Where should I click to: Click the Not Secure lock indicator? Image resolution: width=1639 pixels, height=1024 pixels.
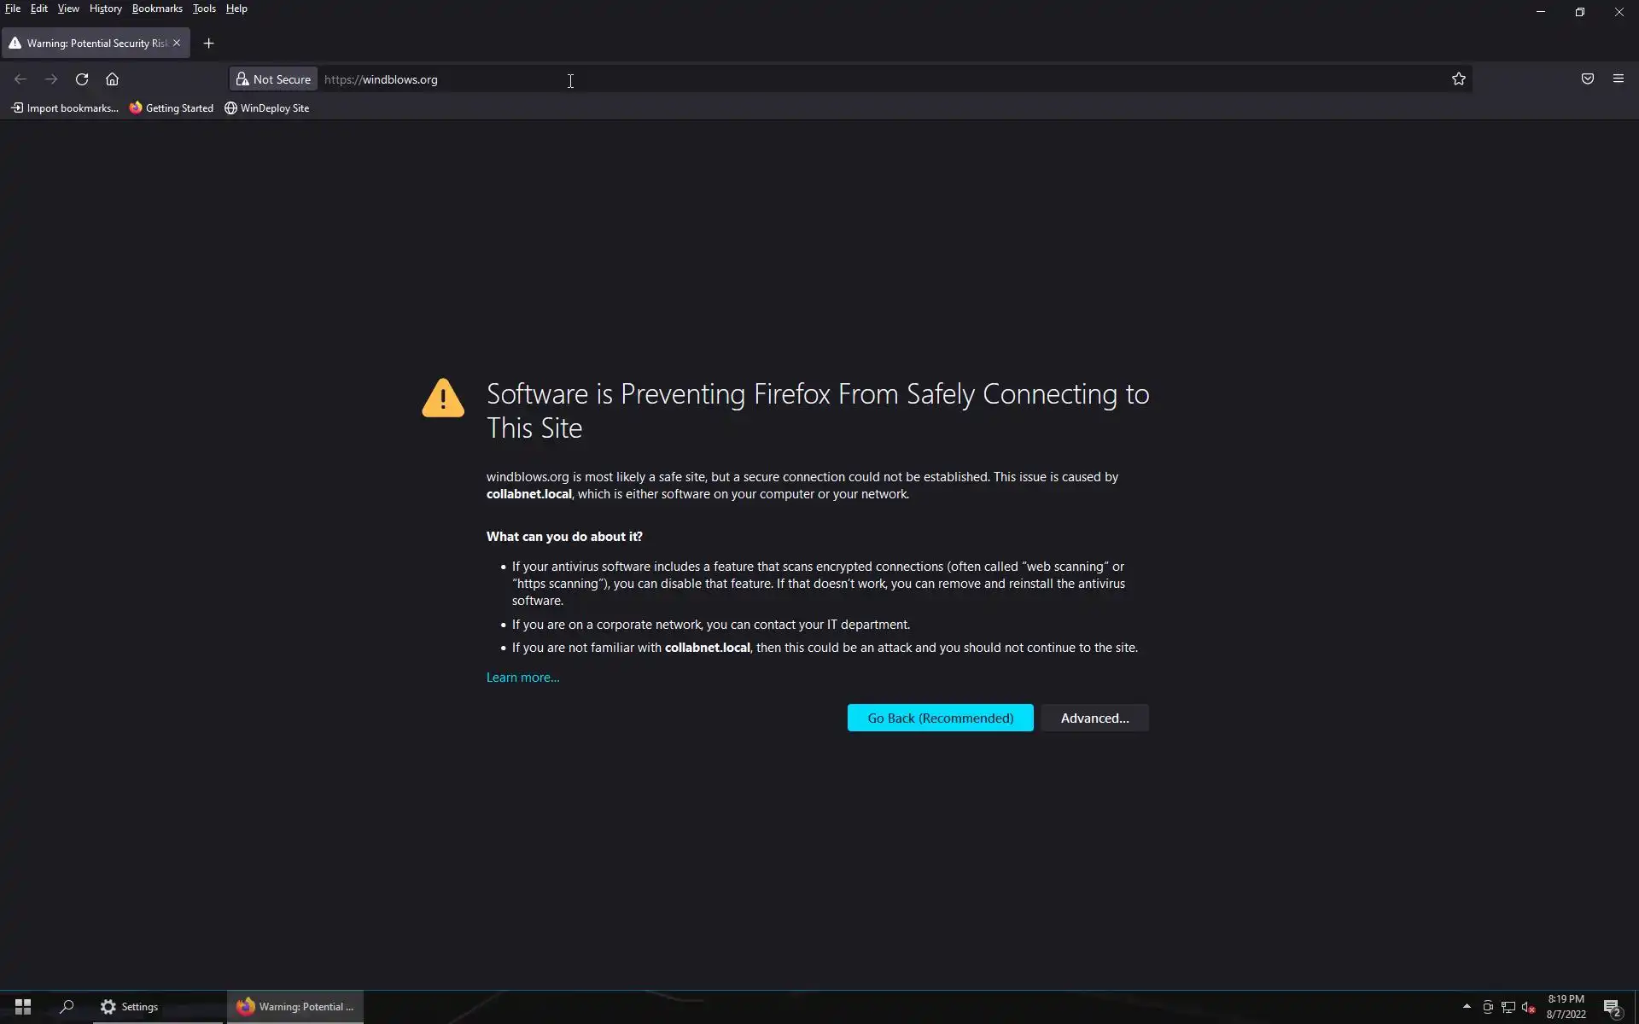[x=273, y=79]
